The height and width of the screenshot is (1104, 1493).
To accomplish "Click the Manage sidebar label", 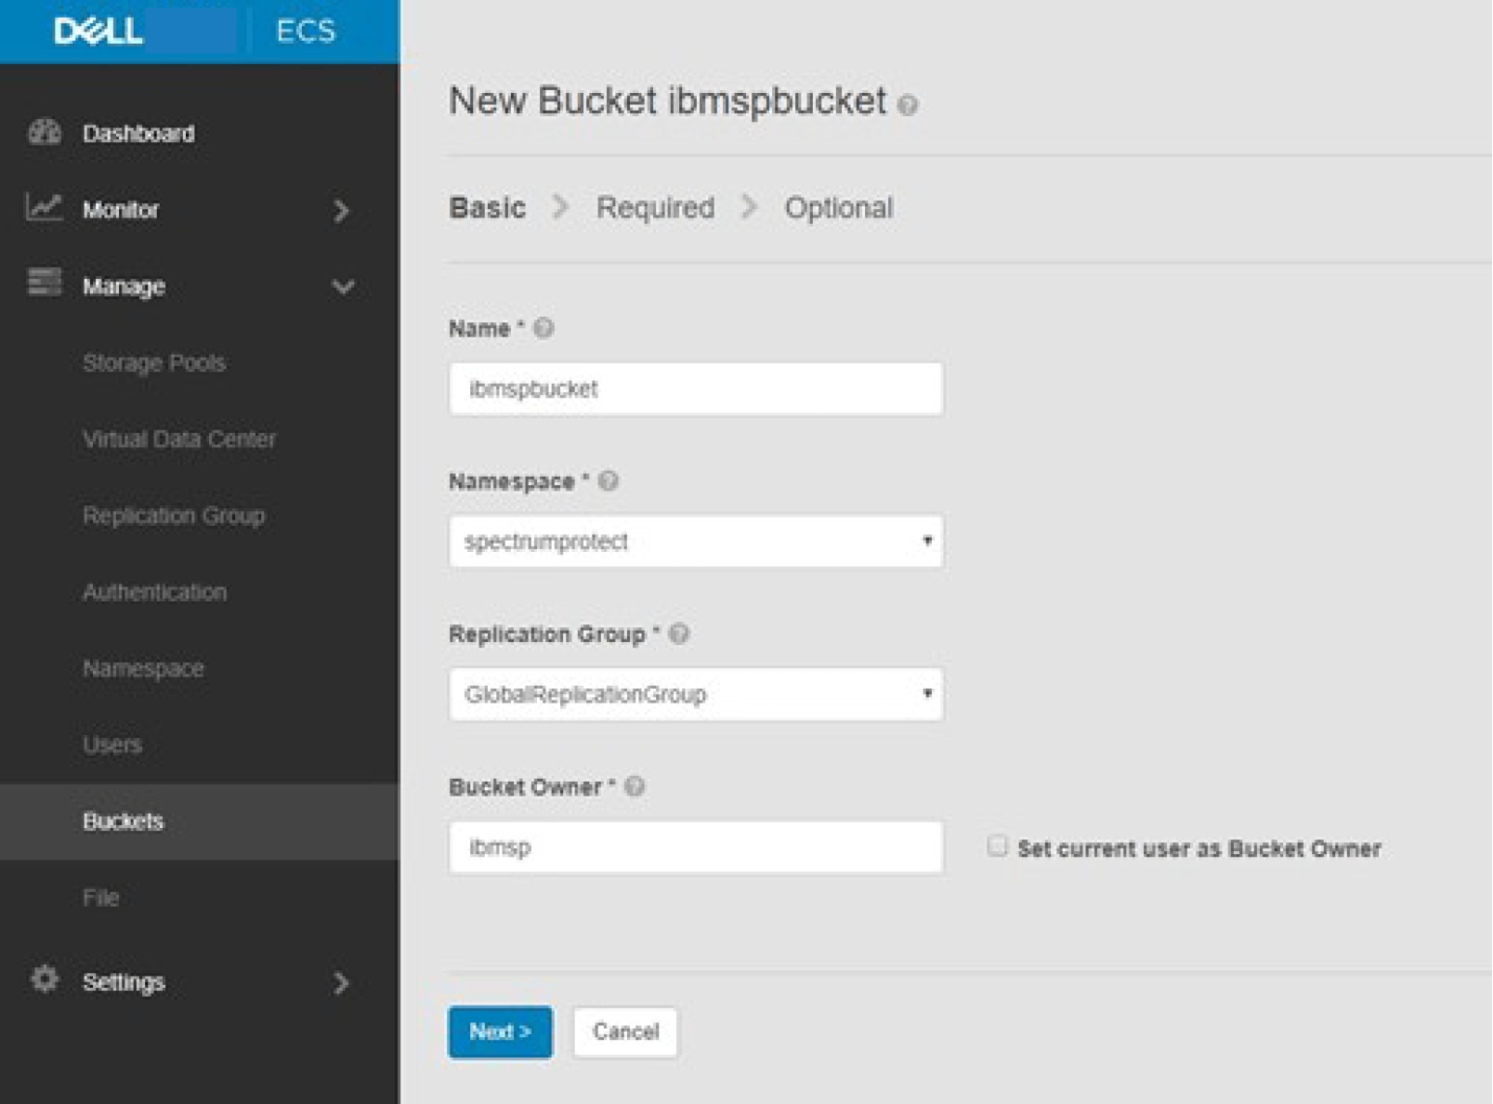I will [124, 286].
